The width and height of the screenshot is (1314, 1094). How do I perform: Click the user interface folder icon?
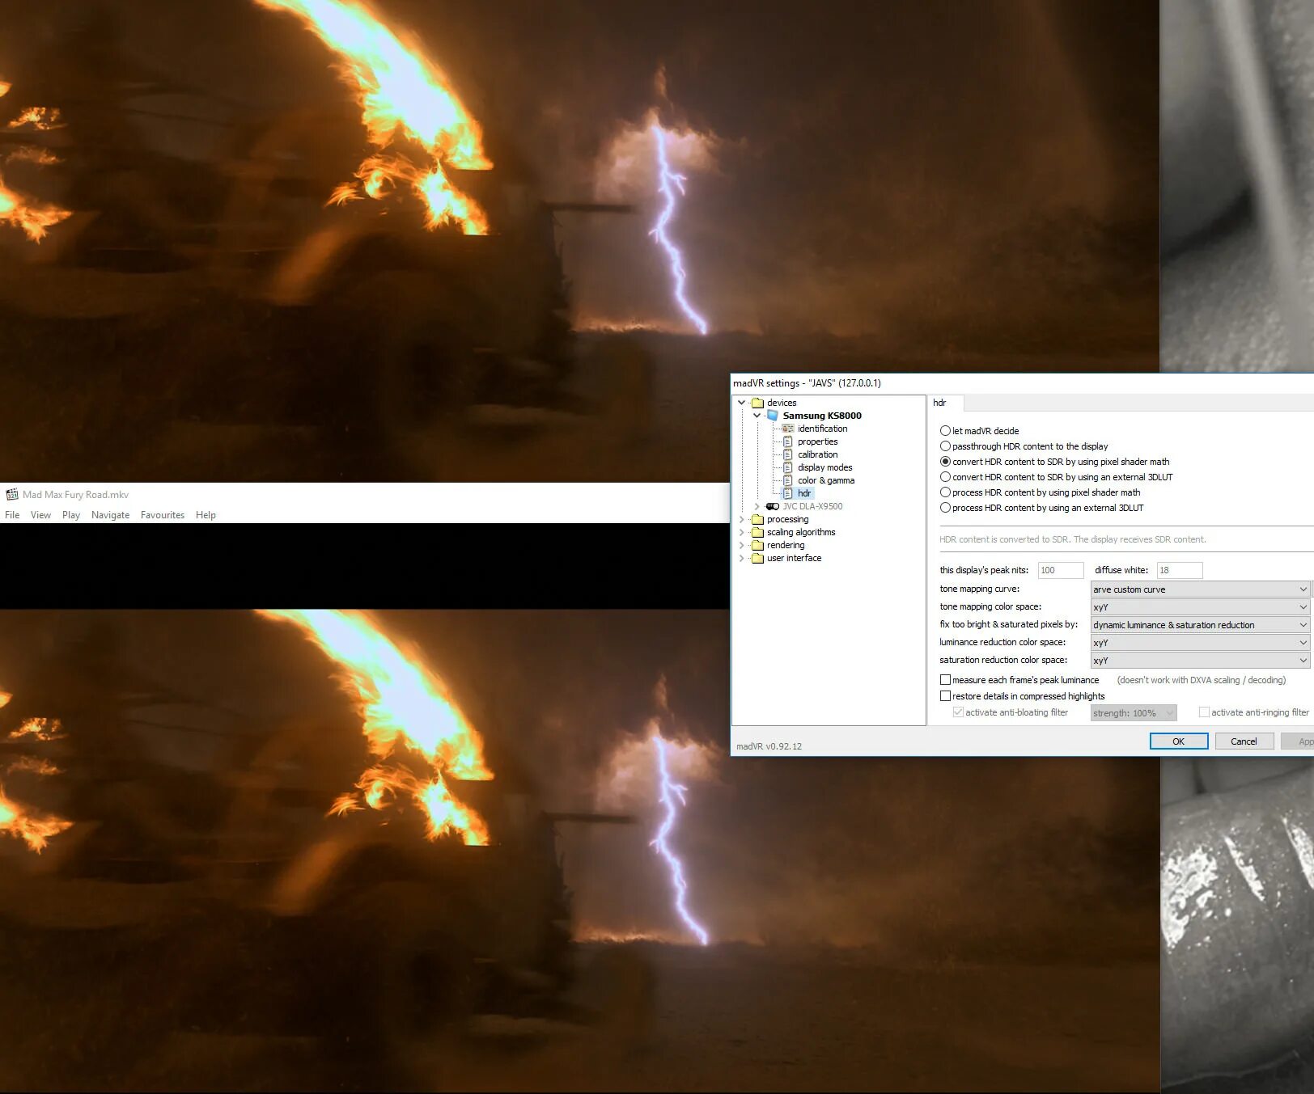click(757, 558)
